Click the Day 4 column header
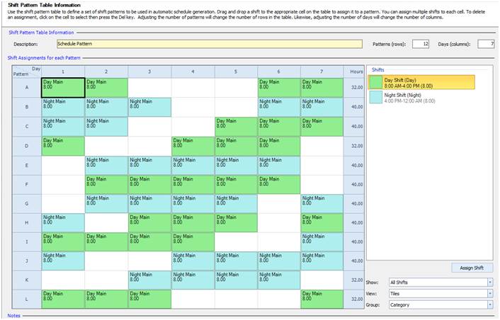Viewport: 500px width, 320px height. pos(193,72)
